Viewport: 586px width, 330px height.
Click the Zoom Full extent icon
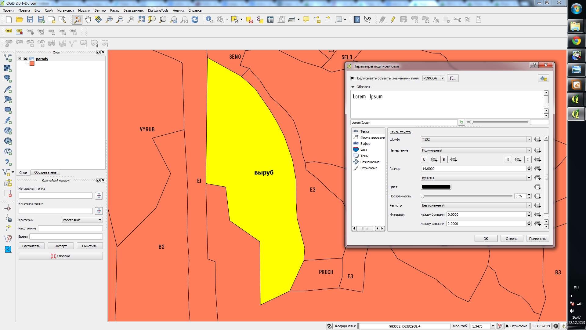(141, 20)
